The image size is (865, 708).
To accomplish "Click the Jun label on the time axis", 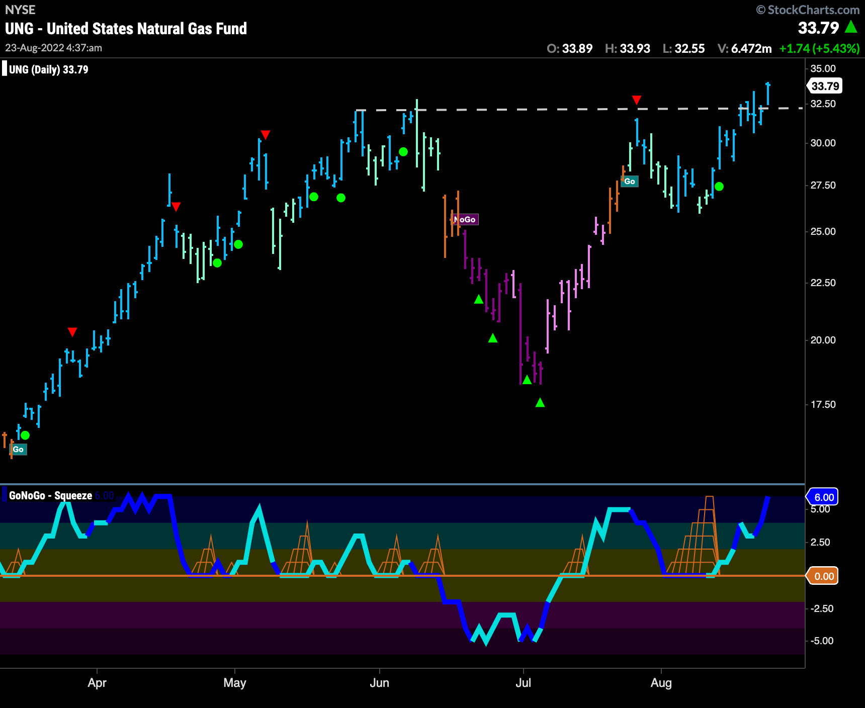I will tap(380, 683).
